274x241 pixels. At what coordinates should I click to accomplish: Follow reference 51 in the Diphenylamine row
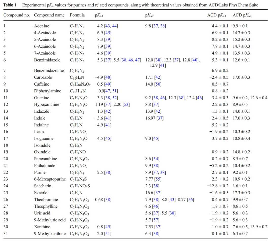(114, 91)
